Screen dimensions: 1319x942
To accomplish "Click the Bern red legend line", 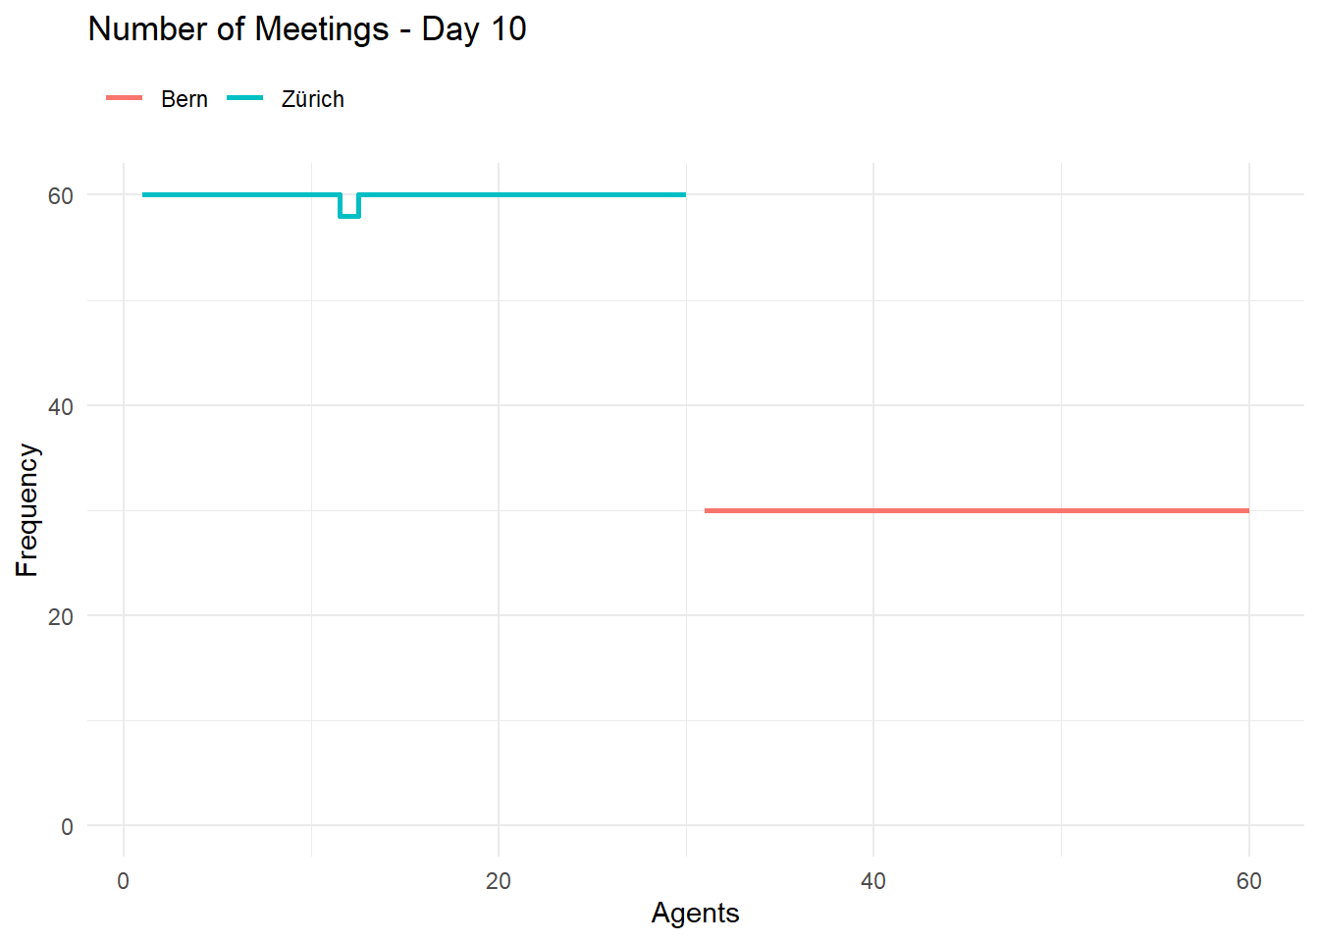I will 125,98.
